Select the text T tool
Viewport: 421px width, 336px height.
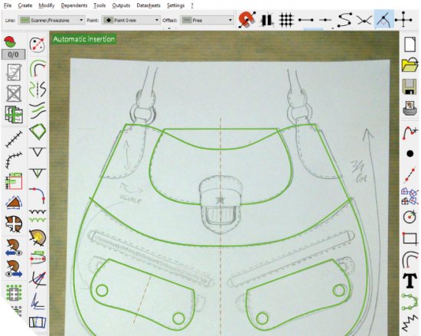coord(410,280)
